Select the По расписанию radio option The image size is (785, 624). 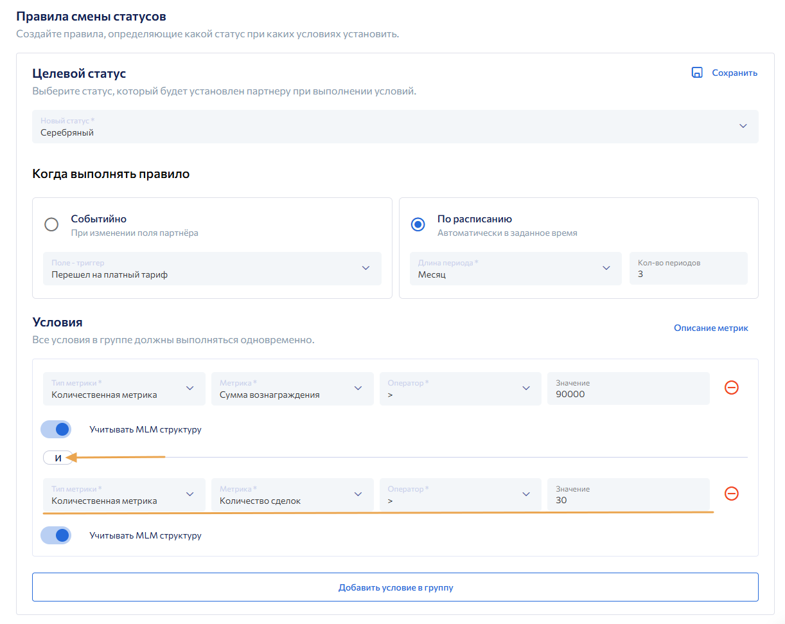click(x=418, y=224)
